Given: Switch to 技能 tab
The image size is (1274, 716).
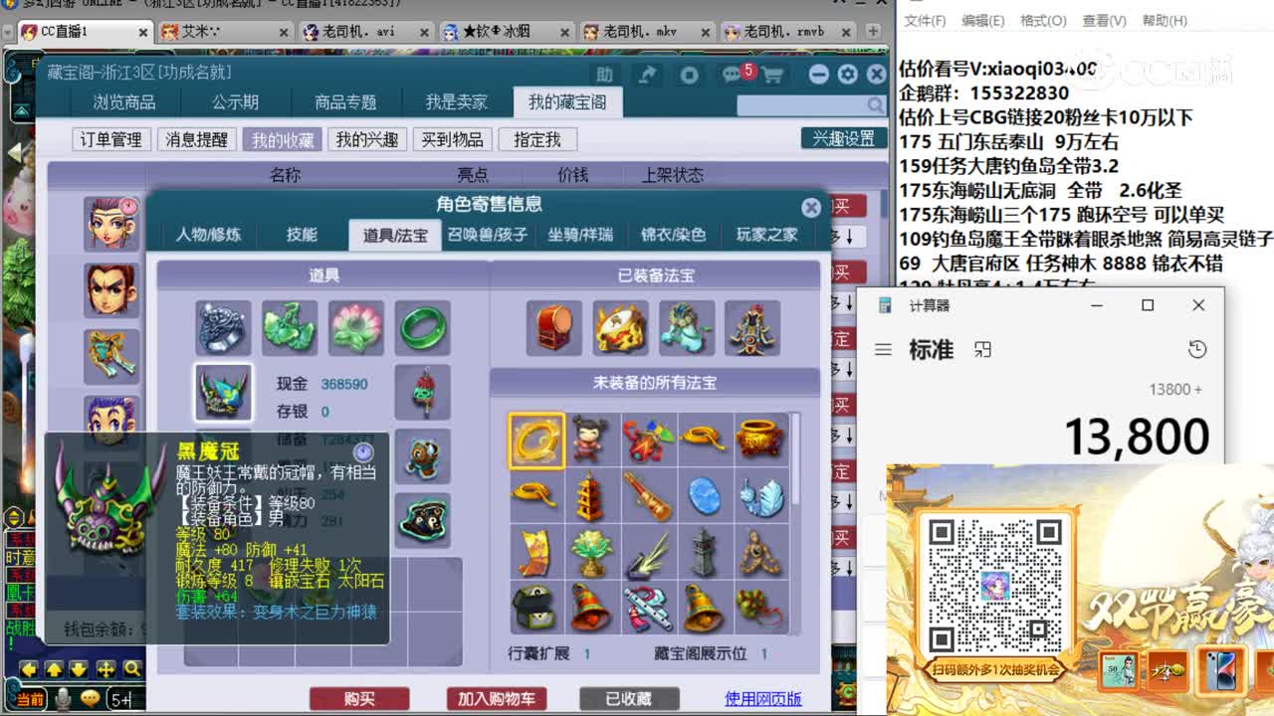Looking at the screenshot, I should tap(302, 235).
